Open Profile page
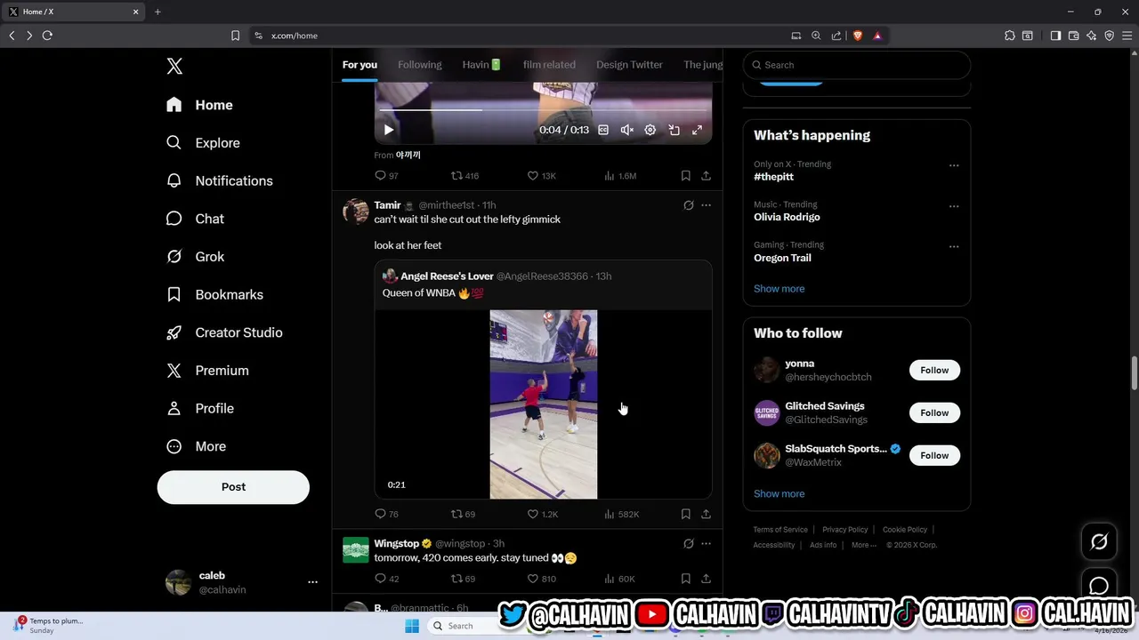This screenshot has height=640, width=1139. (x=200, y=408)
